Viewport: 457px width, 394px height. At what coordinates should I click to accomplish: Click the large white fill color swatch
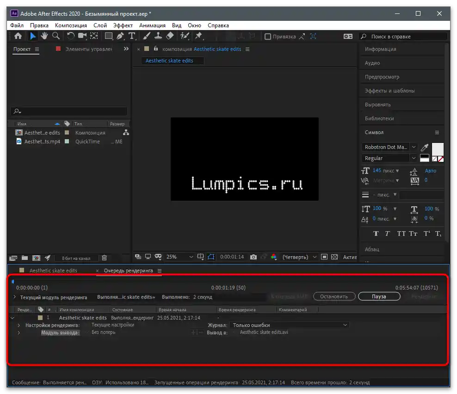point(438,149)
